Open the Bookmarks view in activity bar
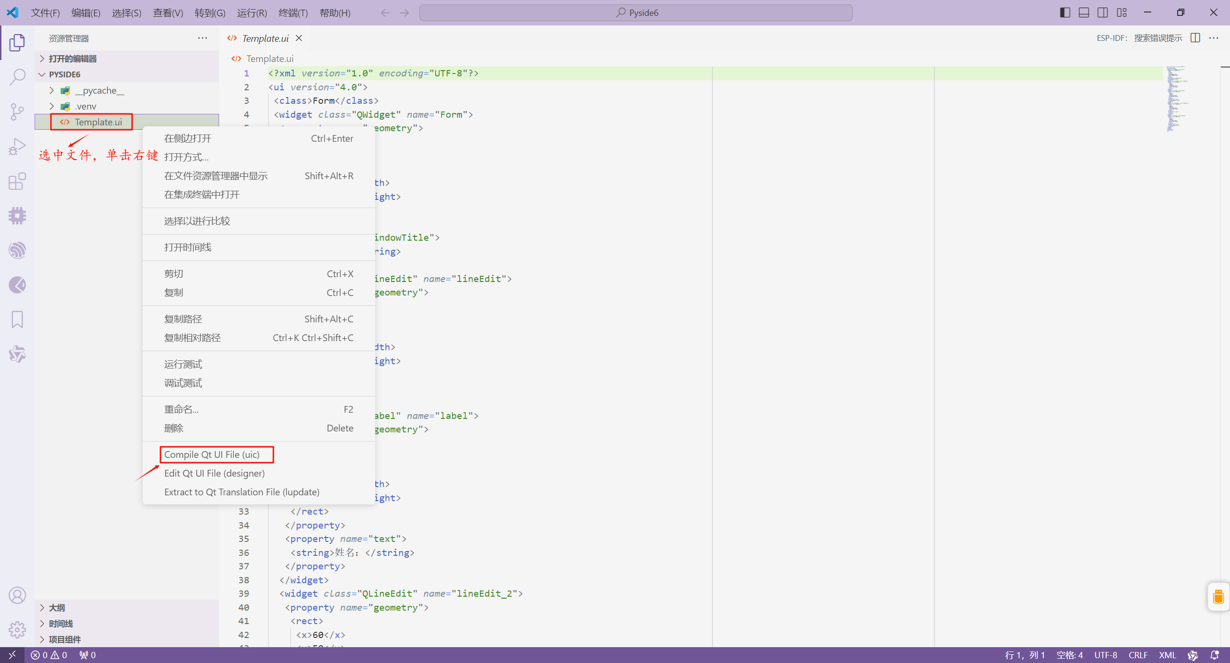The width and height of the screenshot is (1230, 663). [x=17, y=319]
